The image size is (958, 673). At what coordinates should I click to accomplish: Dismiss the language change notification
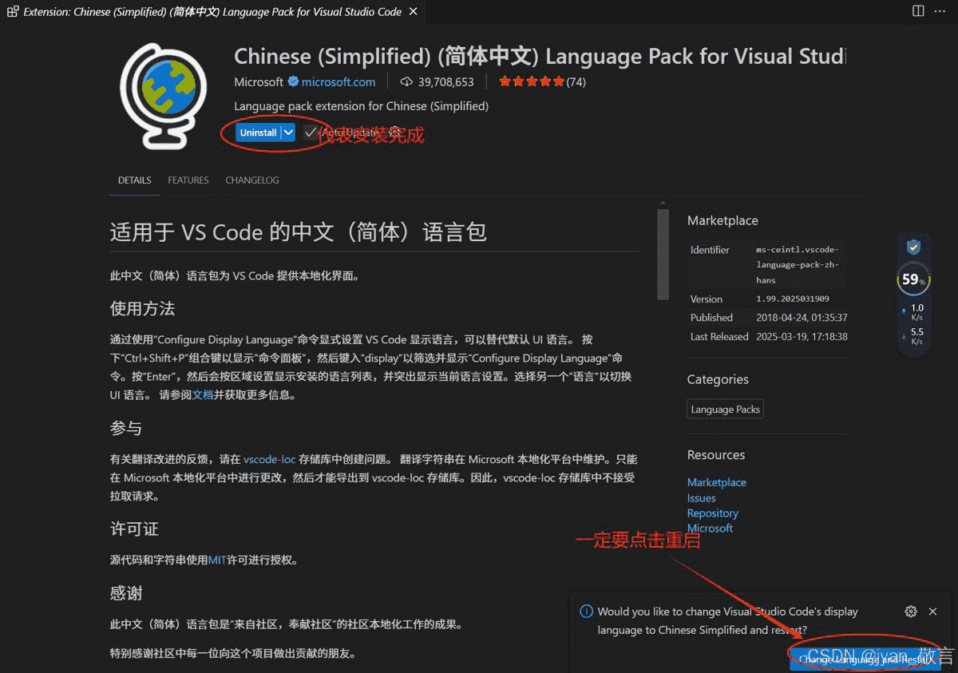coord(932,612)
